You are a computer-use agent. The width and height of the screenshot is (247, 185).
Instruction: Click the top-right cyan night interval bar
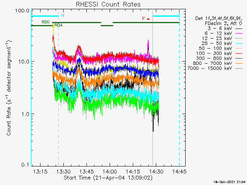[x=166, y=16]
